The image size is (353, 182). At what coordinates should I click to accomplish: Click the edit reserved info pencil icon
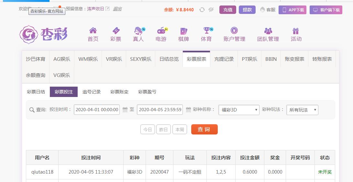click(107, 9)
